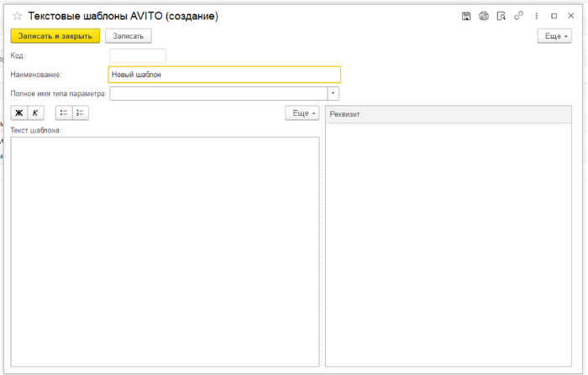This screenshot has width=588, height=375.
Task: Add this form to favorites star
Action: click(17, 16)
